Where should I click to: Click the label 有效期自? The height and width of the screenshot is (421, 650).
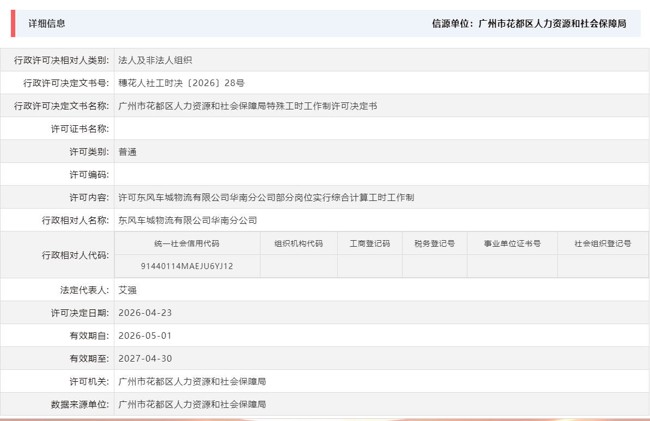tap(89, 335)
